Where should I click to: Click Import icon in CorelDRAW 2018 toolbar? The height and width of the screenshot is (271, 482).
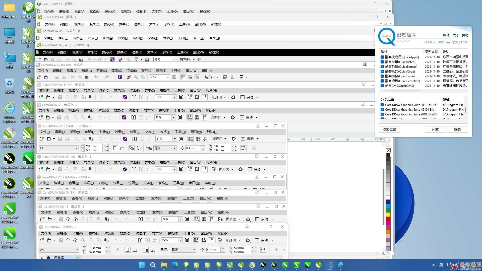pos(134,169)
